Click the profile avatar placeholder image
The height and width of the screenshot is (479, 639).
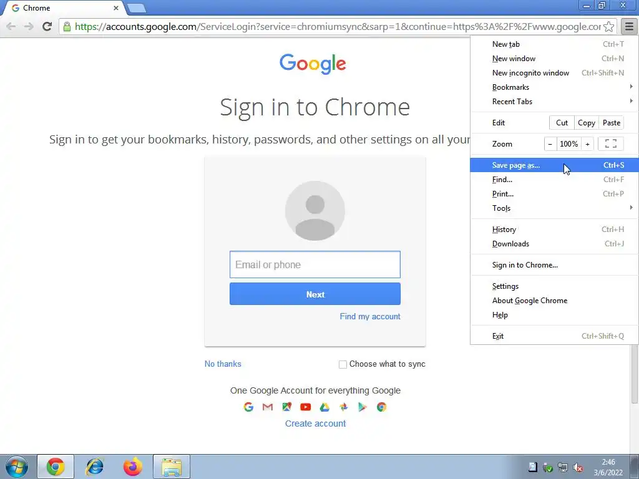tap(315, 211)
